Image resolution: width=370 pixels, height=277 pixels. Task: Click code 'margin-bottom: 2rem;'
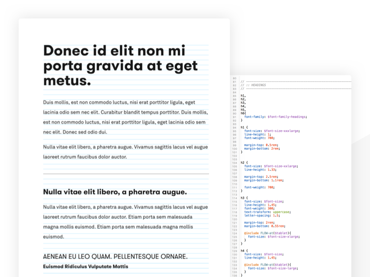point(262,149)
